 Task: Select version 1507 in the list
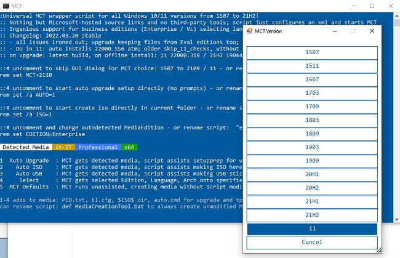click(312, 52)
